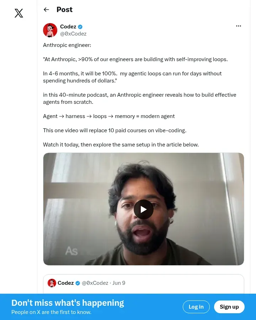The width and height of the screenshot is (256, 320).
Task: Click the verified badge next to Codez
Action: 80,27
